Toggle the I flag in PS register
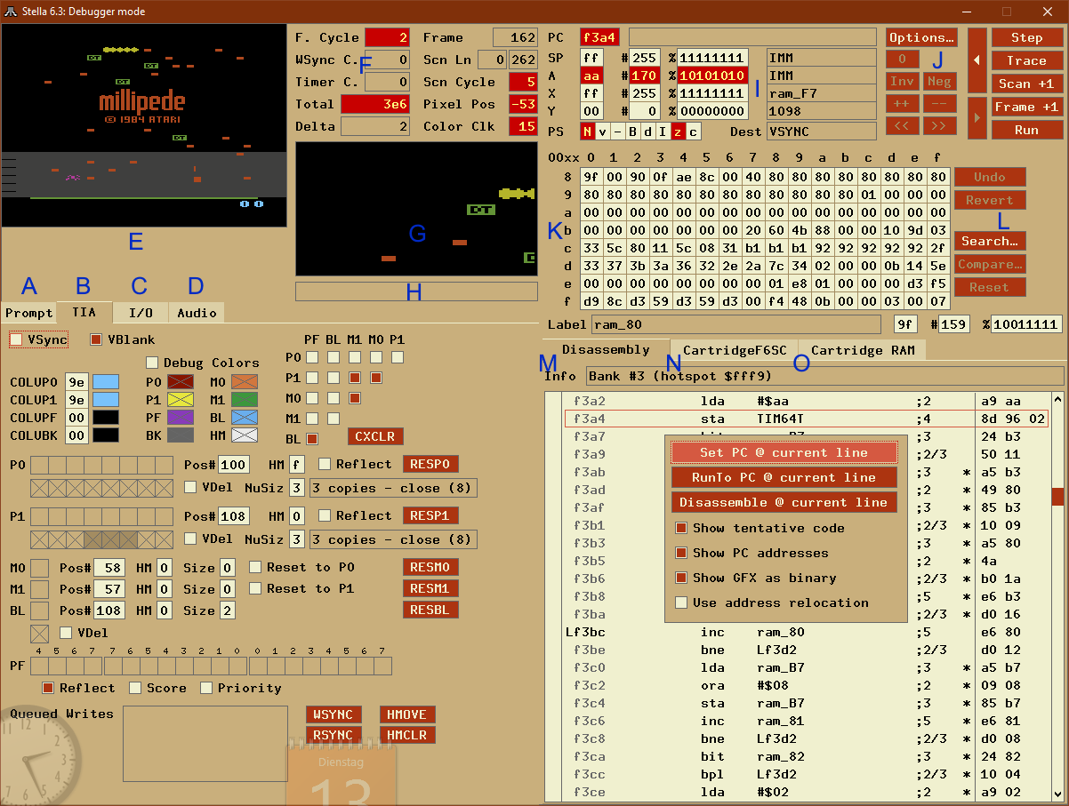 pyautogui.click(x=663, y=132)
